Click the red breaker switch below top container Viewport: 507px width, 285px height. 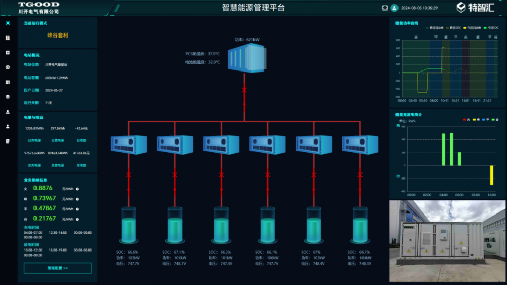click(244, 90)
